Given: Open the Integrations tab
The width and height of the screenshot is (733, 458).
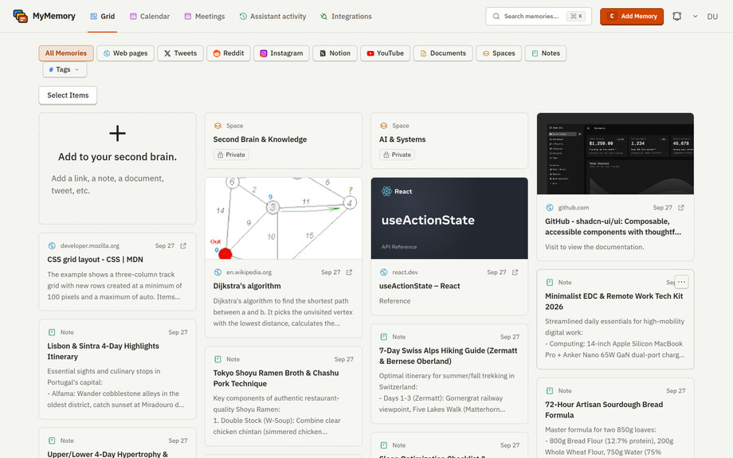Looking at the screenshot, I should [x=346, y=17].
